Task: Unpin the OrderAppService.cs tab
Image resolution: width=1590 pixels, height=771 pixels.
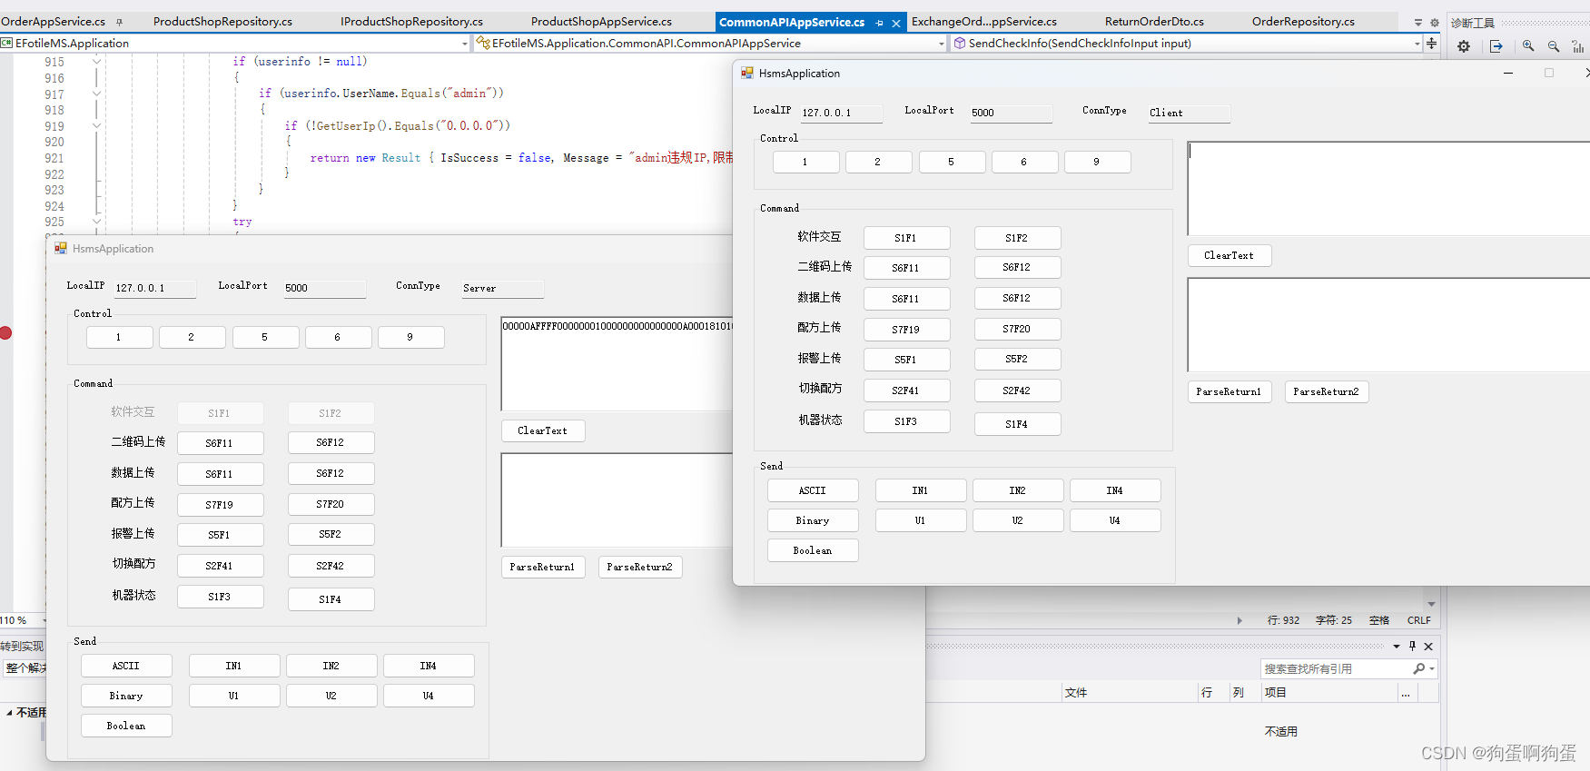Action: [119, 22]
